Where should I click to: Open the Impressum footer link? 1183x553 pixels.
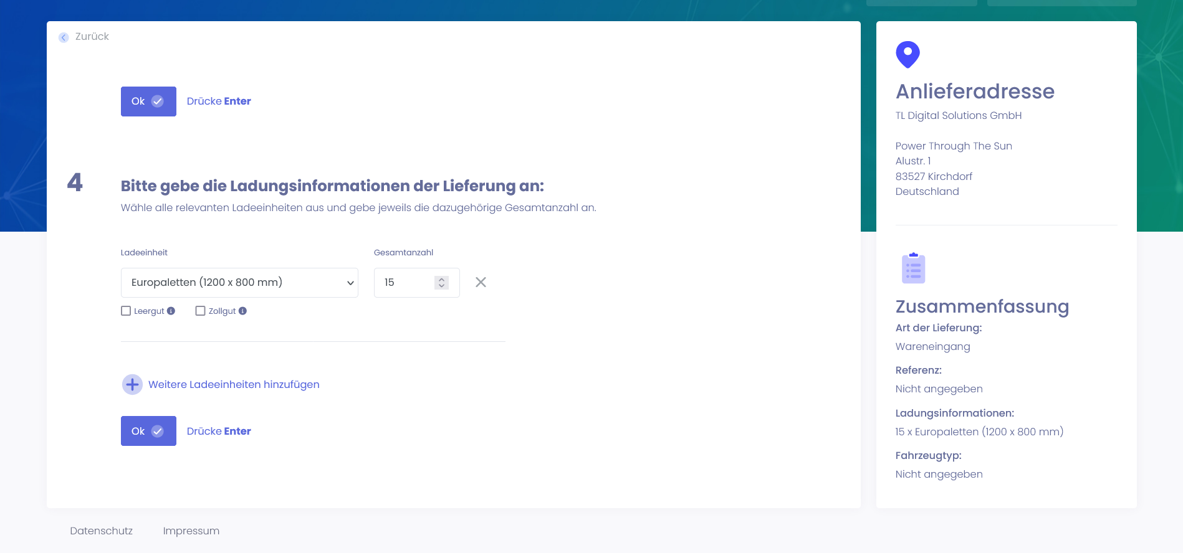pos(191,531)
